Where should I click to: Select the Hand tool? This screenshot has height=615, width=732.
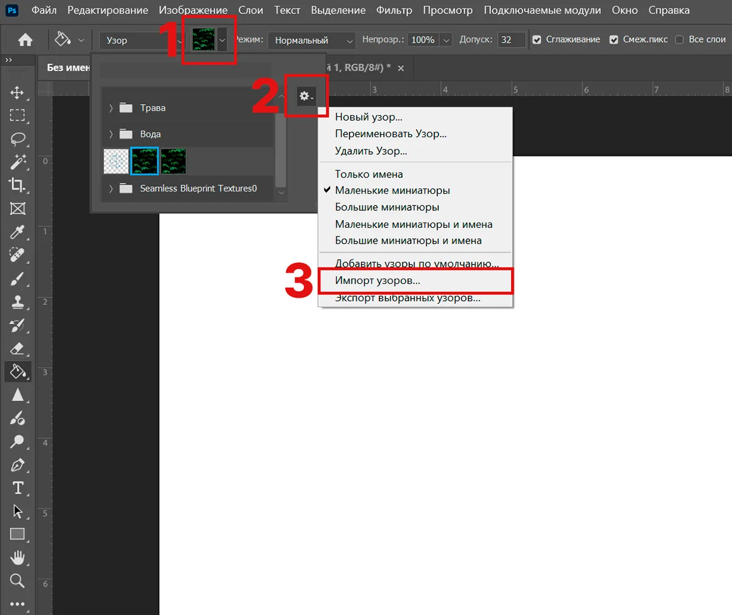(18, 558)
